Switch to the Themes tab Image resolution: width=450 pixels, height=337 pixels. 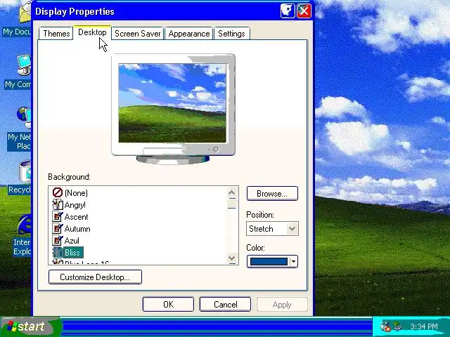(x=56, y=34)
